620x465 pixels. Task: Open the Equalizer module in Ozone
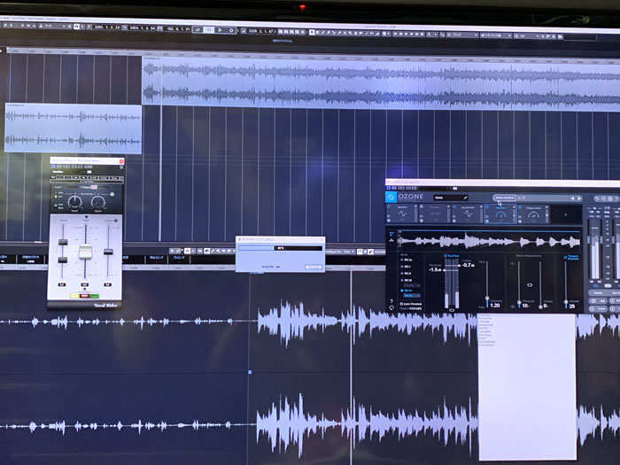coord(402,213)
